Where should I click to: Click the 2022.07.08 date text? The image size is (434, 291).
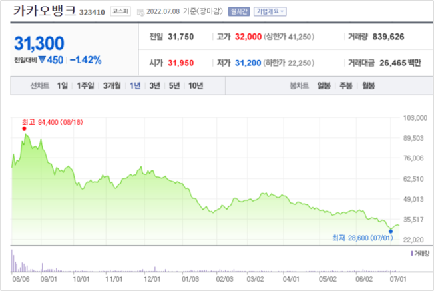click(163, 11)
